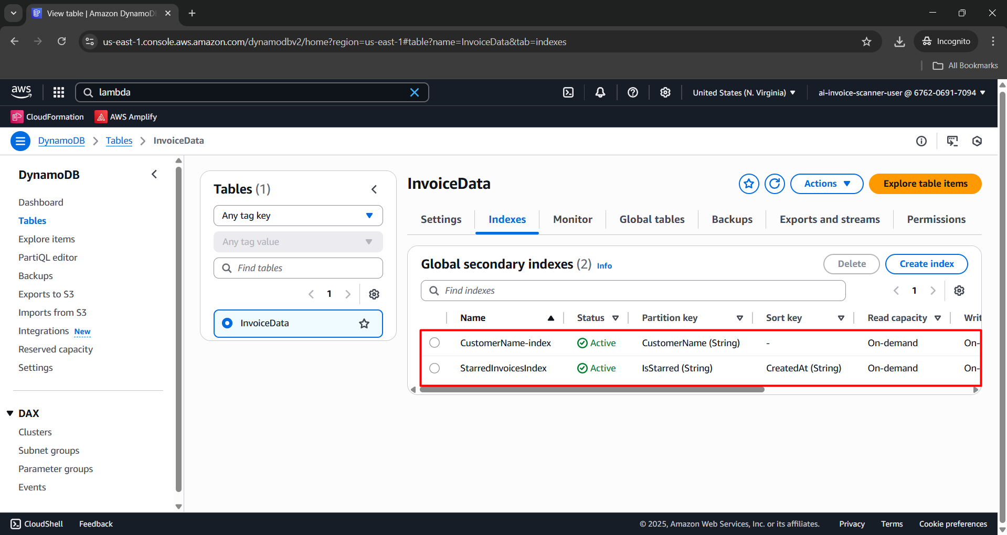Click the horizontal scrollbar under indexes table
The height and width of the screenshot is (535, 1007).
(592, 390)
